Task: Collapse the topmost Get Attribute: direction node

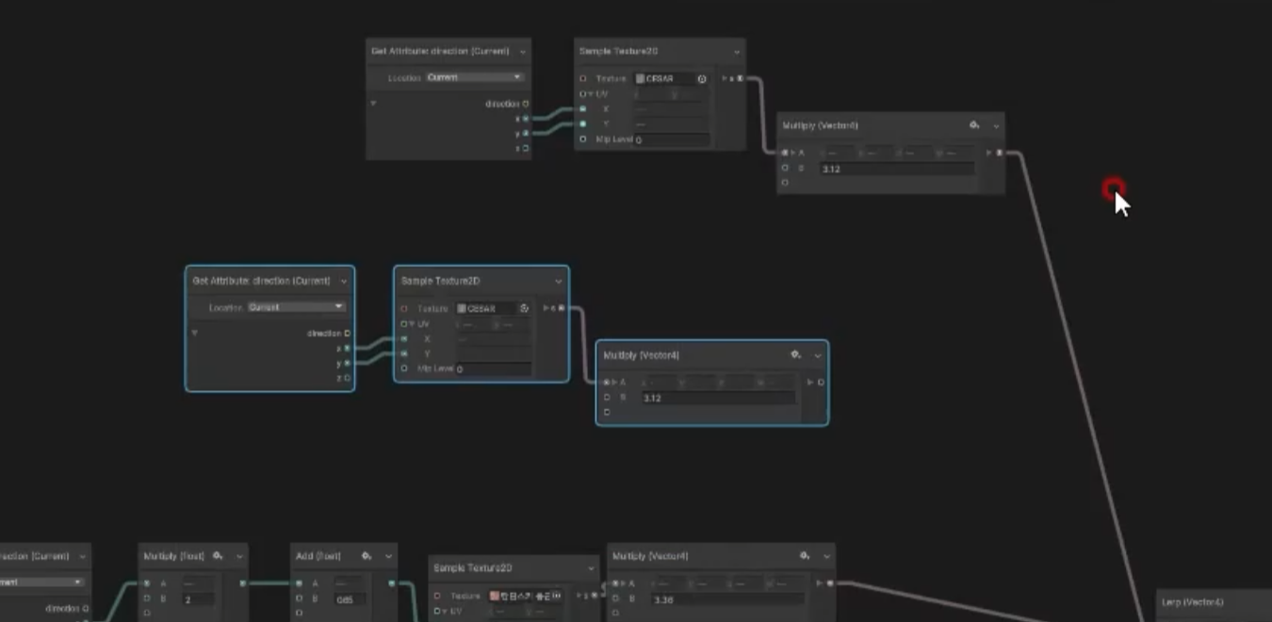Action: click(x=523, y=51)
